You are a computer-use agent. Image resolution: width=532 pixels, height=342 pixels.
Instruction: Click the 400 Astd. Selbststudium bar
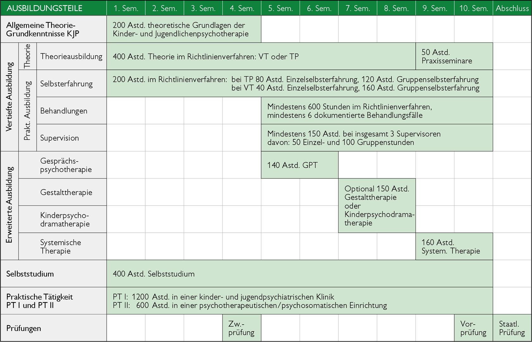(299, 274)
